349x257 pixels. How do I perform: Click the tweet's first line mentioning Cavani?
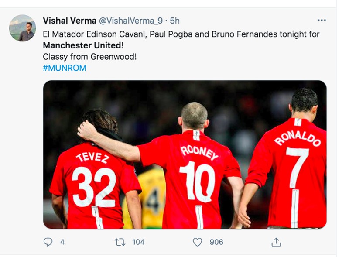pyautogui.click(x=181, y=34)
